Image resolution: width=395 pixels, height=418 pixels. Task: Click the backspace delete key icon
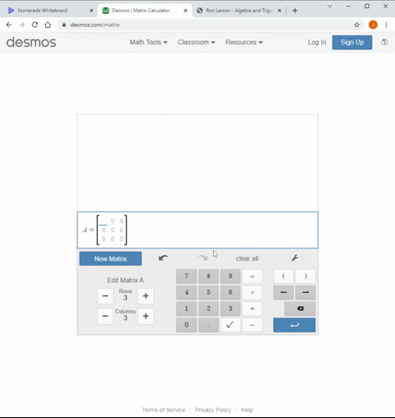coord(300,309)
